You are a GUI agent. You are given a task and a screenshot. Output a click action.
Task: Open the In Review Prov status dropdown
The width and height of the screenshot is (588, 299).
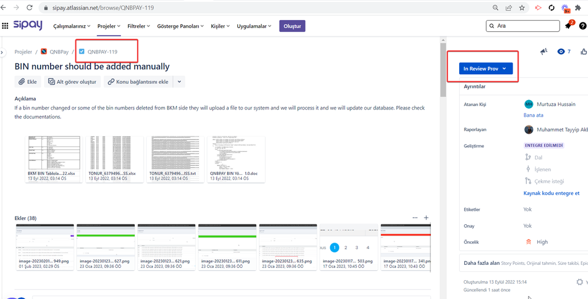pyautogui.click(x=485, y=69)
